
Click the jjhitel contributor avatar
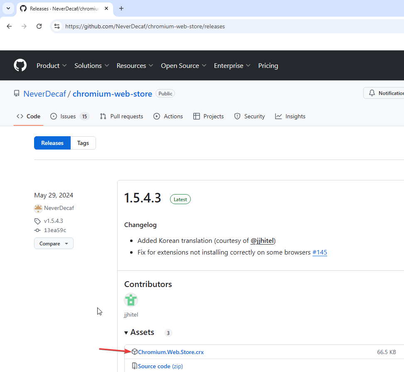point(131,300)
